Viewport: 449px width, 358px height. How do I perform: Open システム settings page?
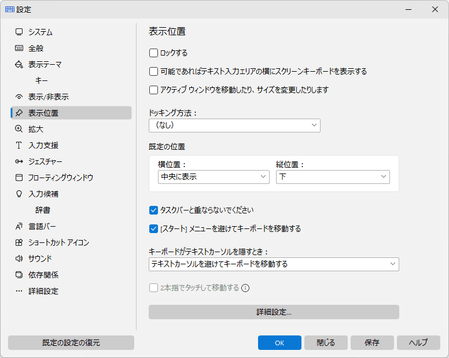pyautogui.click(x=71, y=32)
